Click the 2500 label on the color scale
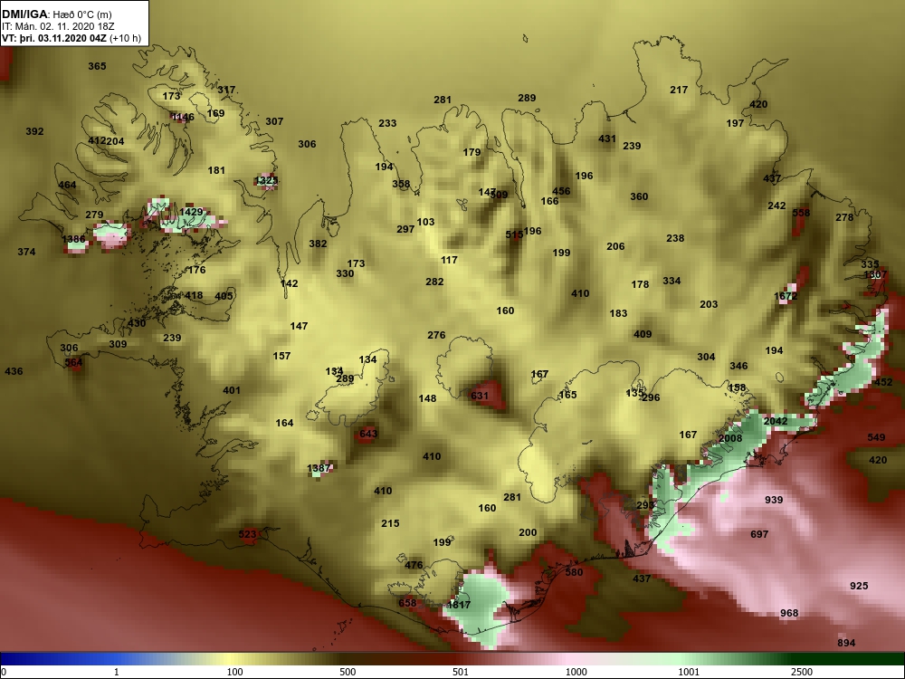 [802, 672]
